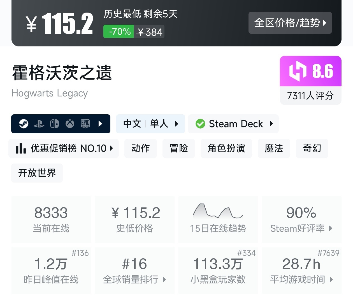The width and height of the screenshot is (353, 298).
Task: Tap the 8333 当前在线 stat card
Action: tap(51, 219)
